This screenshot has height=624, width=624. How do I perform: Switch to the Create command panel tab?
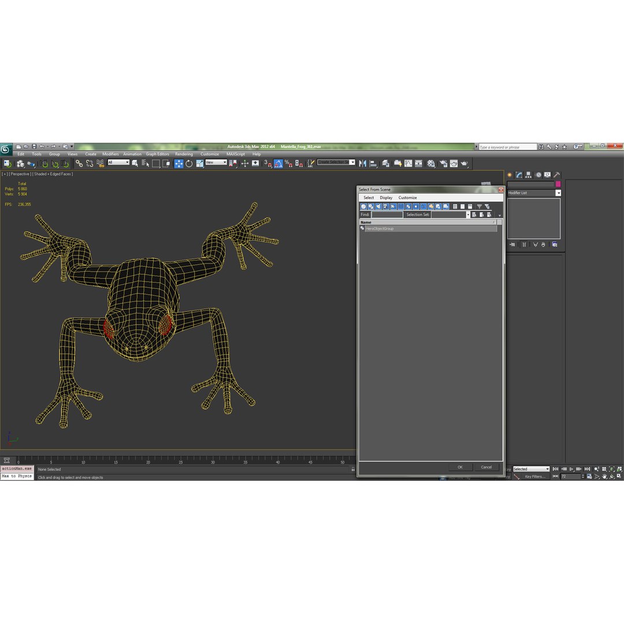pos(510,174)
